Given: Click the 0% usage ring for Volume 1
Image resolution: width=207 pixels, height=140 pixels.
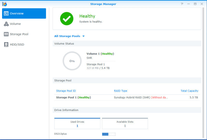Looking at the screenshot, I should [72, 61].
